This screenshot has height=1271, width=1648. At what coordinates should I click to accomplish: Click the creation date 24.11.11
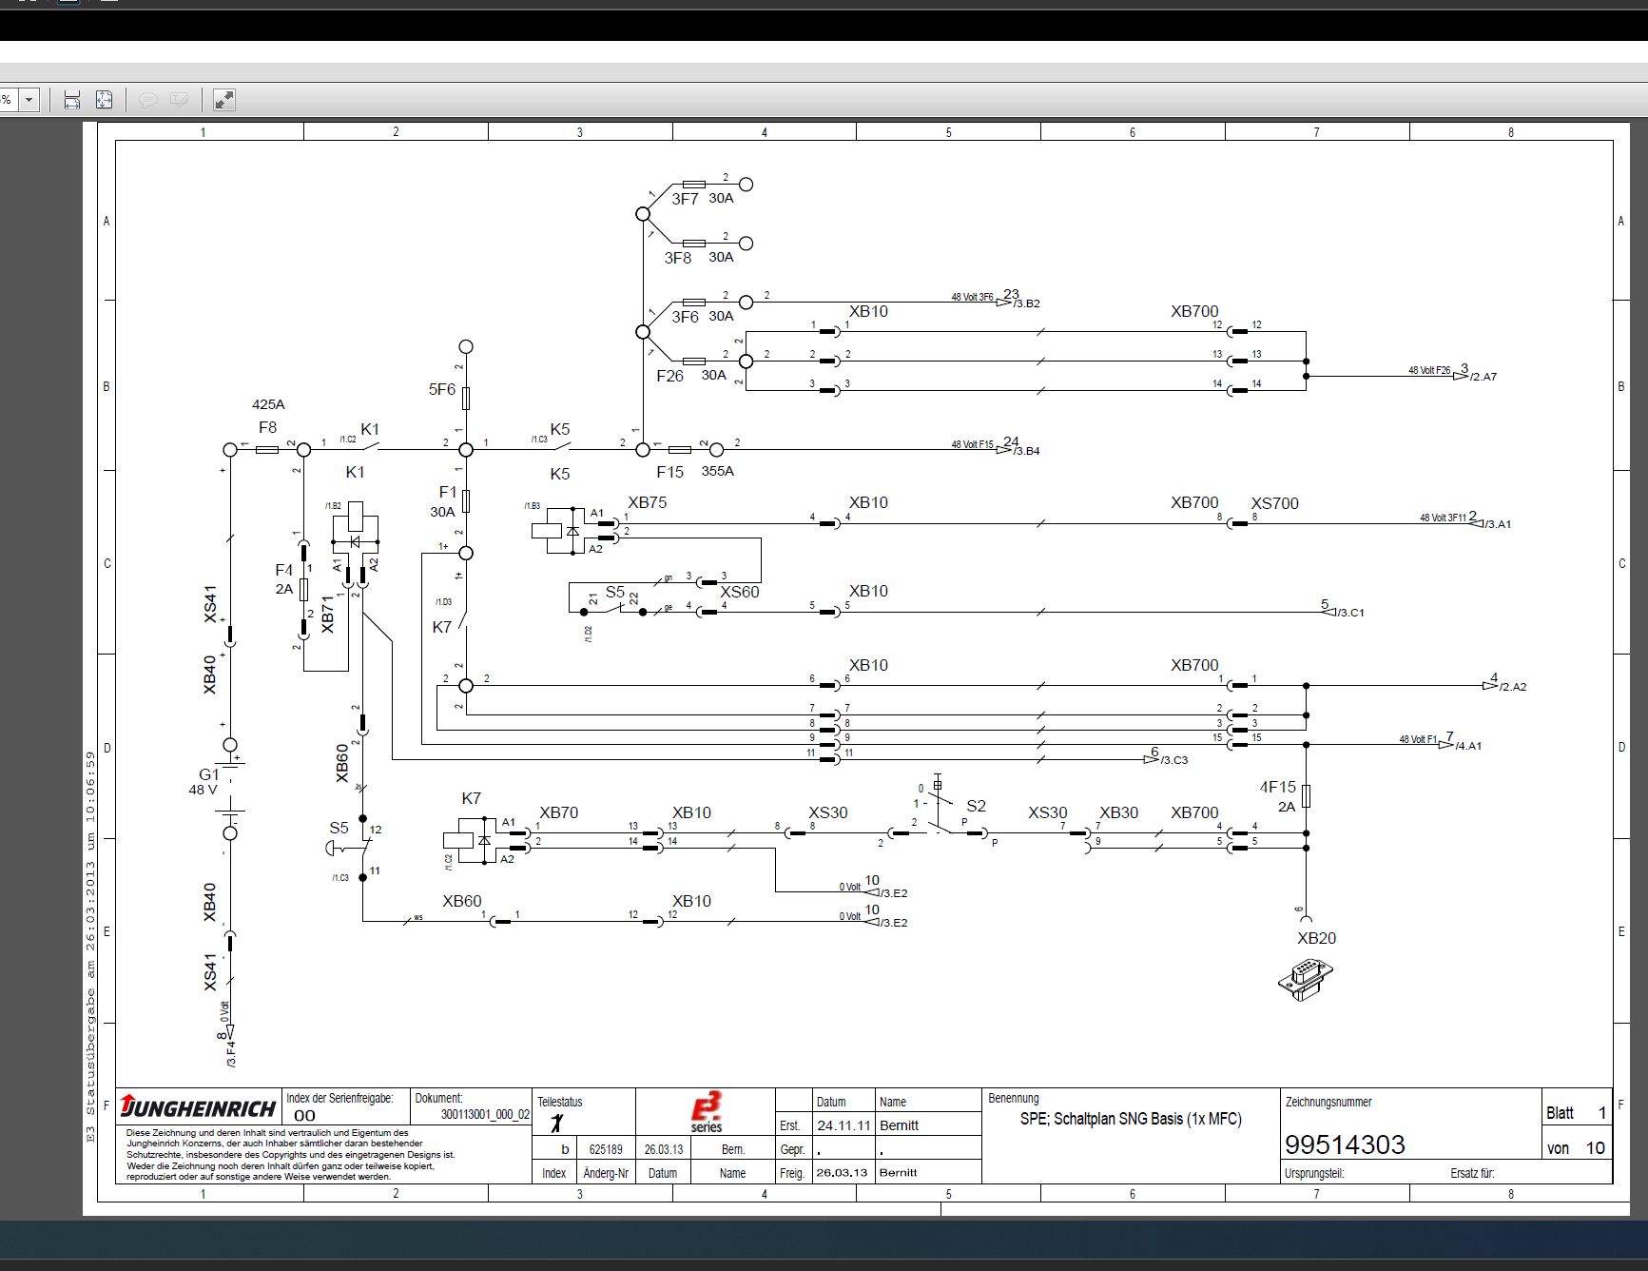click(x=843, y=1125)
